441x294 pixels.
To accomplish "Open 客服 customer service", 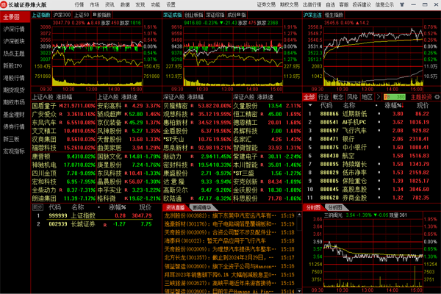I will (x=344, y=5).
